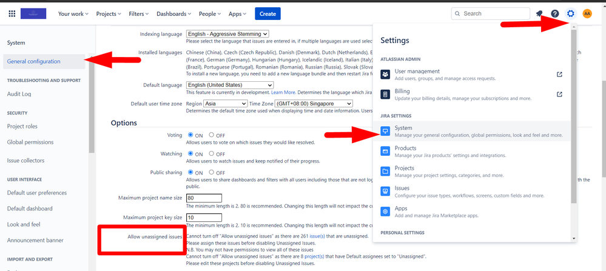Set Voting to OFF
606x271 pixels.
point(212,135)
